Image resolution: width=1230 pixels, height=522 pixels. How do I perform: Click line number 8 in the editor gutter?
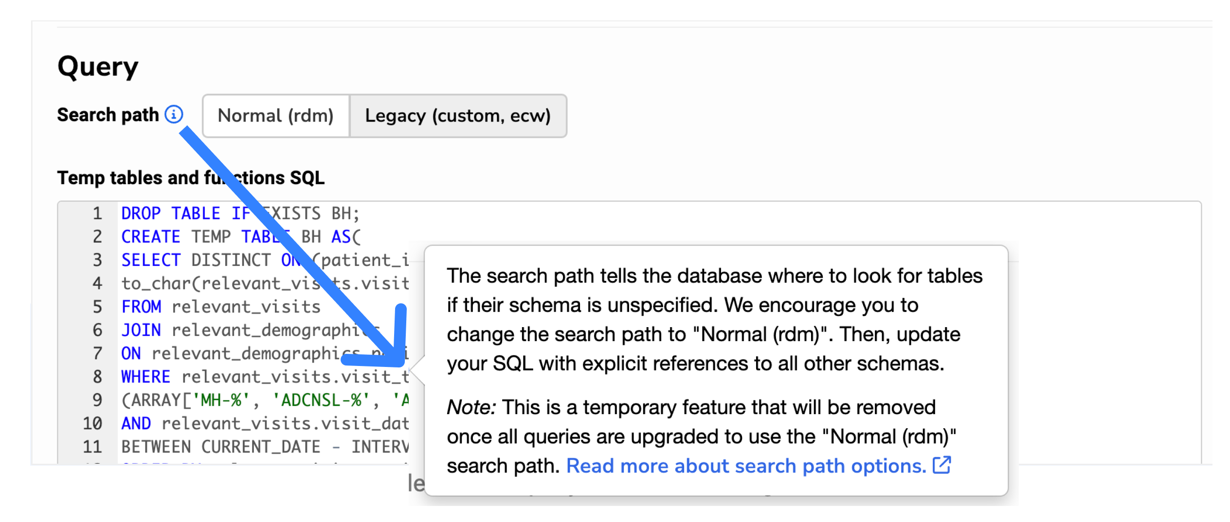pos(97,377)
